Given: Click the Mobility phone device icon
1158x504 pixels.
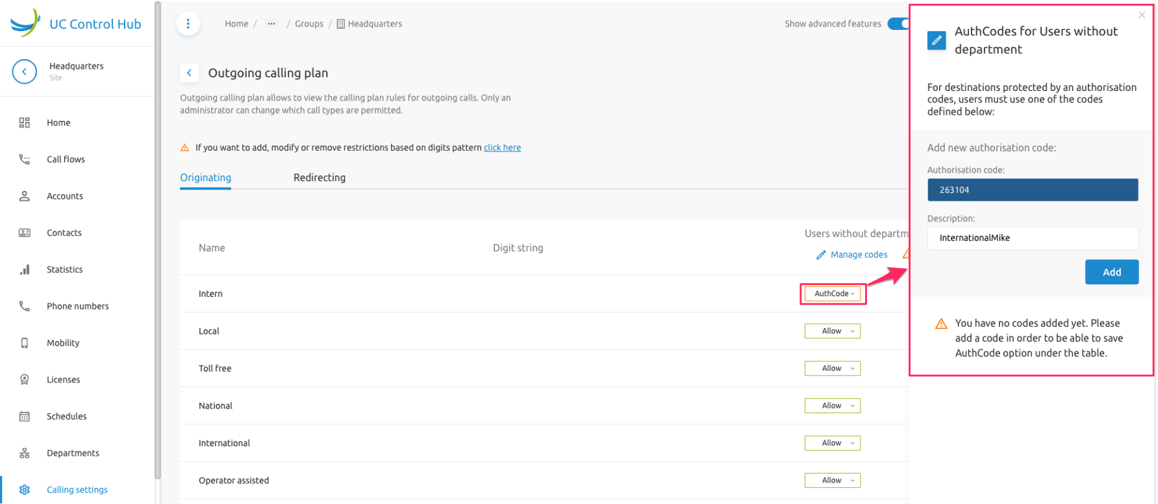Looking at the screenshot, I should click(x=25, y=343).
